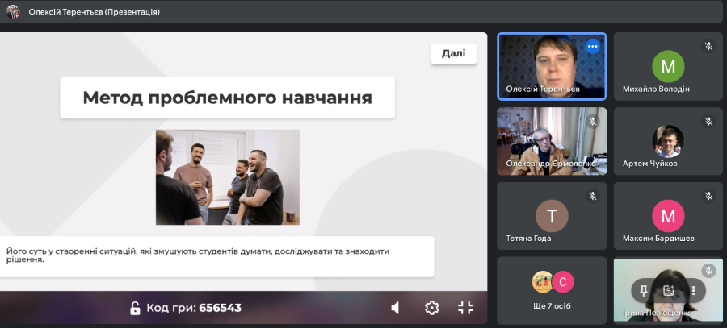Click the red C avatar in the overflow tile
This screenshot has height=328, width=727.
[563, 282]
